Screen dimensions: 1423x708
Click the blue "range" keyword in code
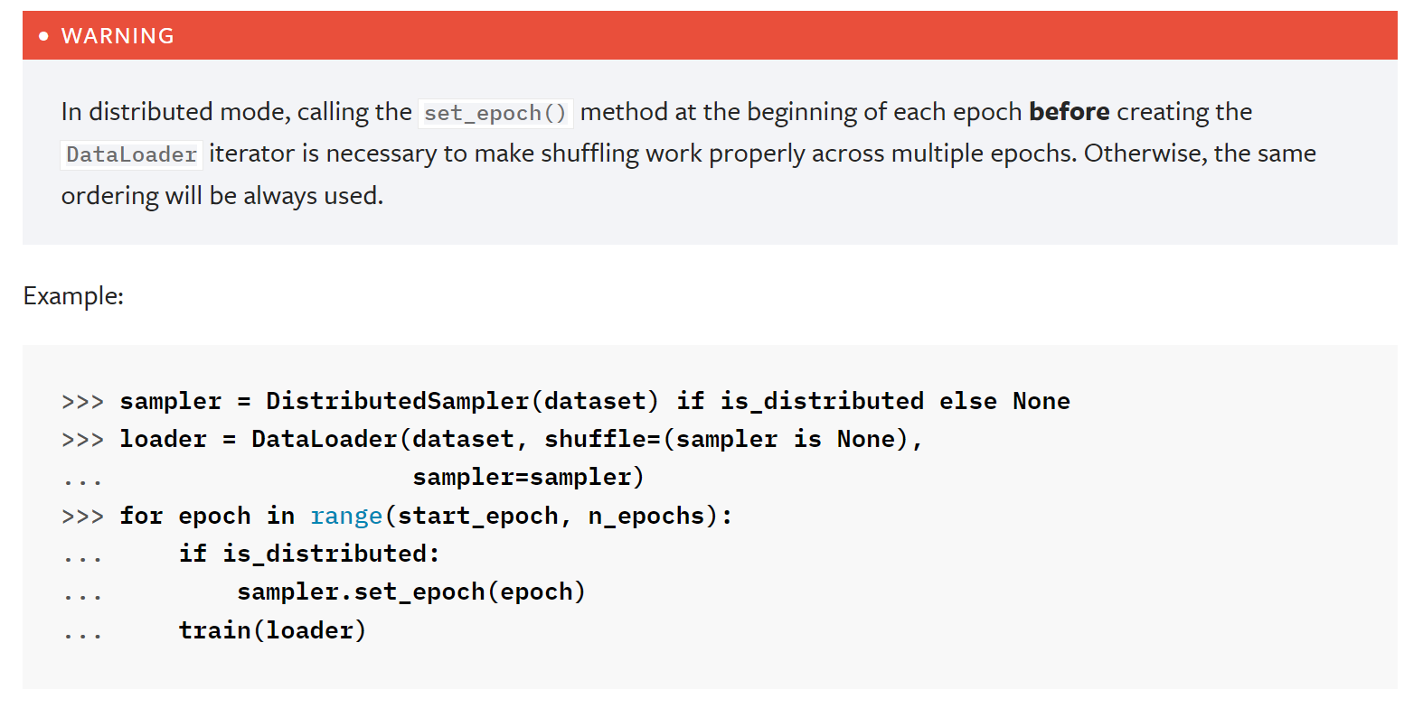(x=346, y=516)
